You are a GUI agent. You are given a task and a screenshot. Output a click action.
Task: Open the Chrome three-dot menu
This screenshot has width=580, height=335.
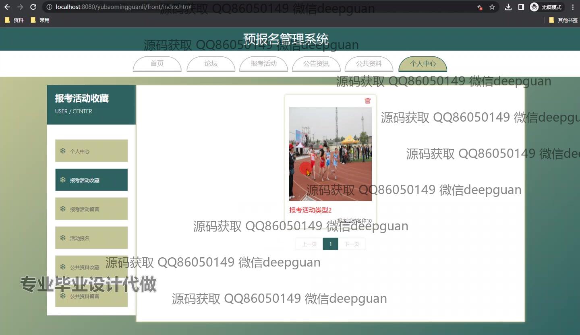(573, 7)
